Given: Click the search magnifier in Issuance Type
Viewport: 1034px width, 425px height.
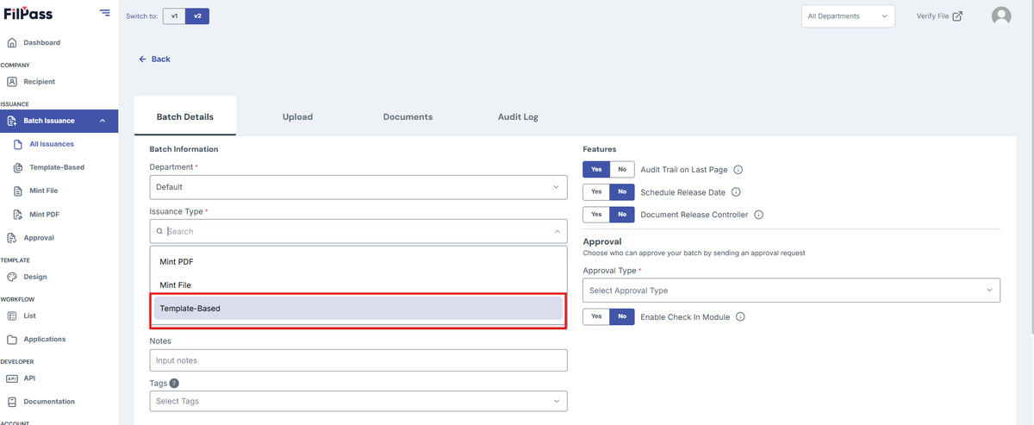Looking at the screenshot, I should [159, 231].
